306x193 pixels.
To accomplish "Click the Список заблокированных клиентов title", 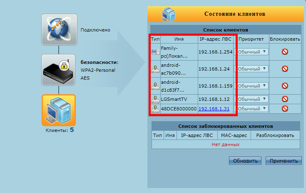I will click(225, 126).
